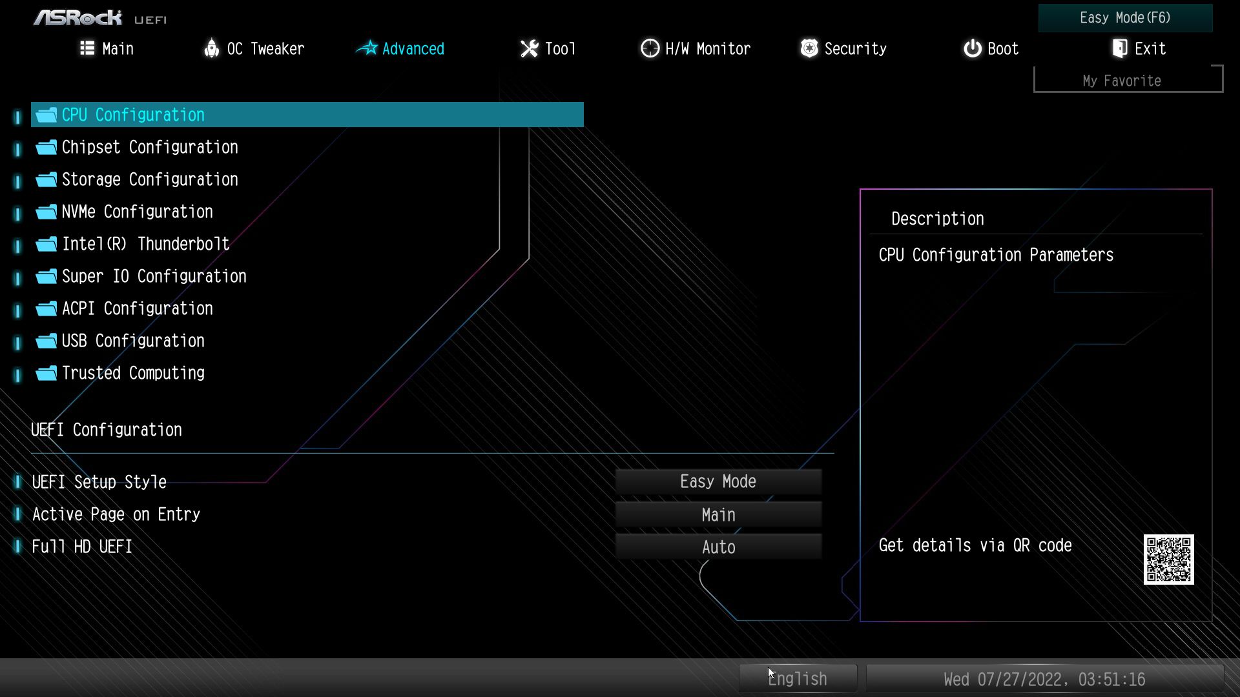The image size is (1240, 697).
Task: Click the Tool wrench icon
Action: [529, 48]
